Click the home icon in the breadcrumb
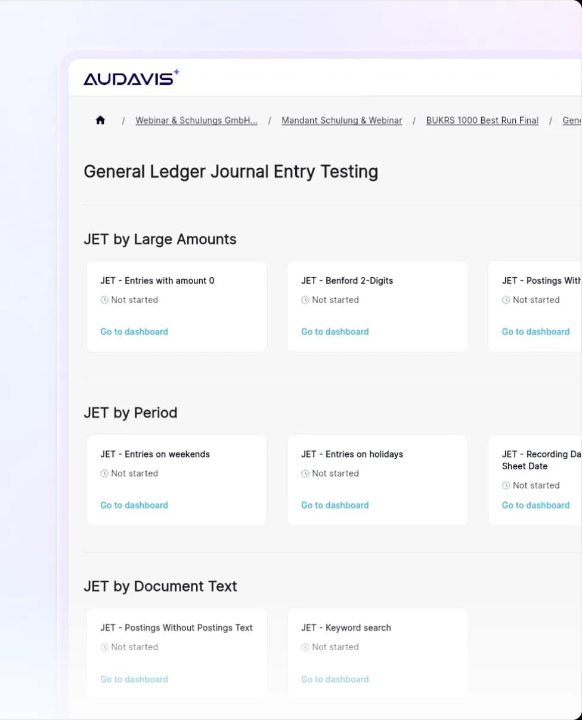 [100, 119]
